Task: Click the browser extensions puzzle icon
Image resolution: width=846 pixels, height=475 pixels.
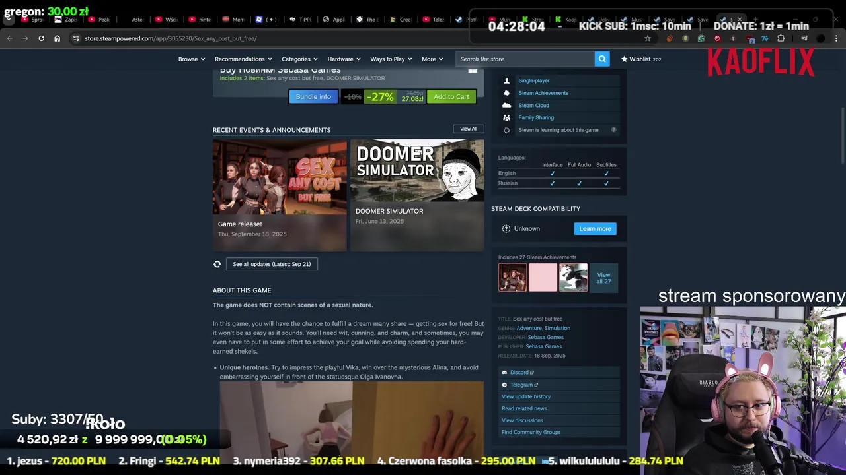Action: [781, 38]
